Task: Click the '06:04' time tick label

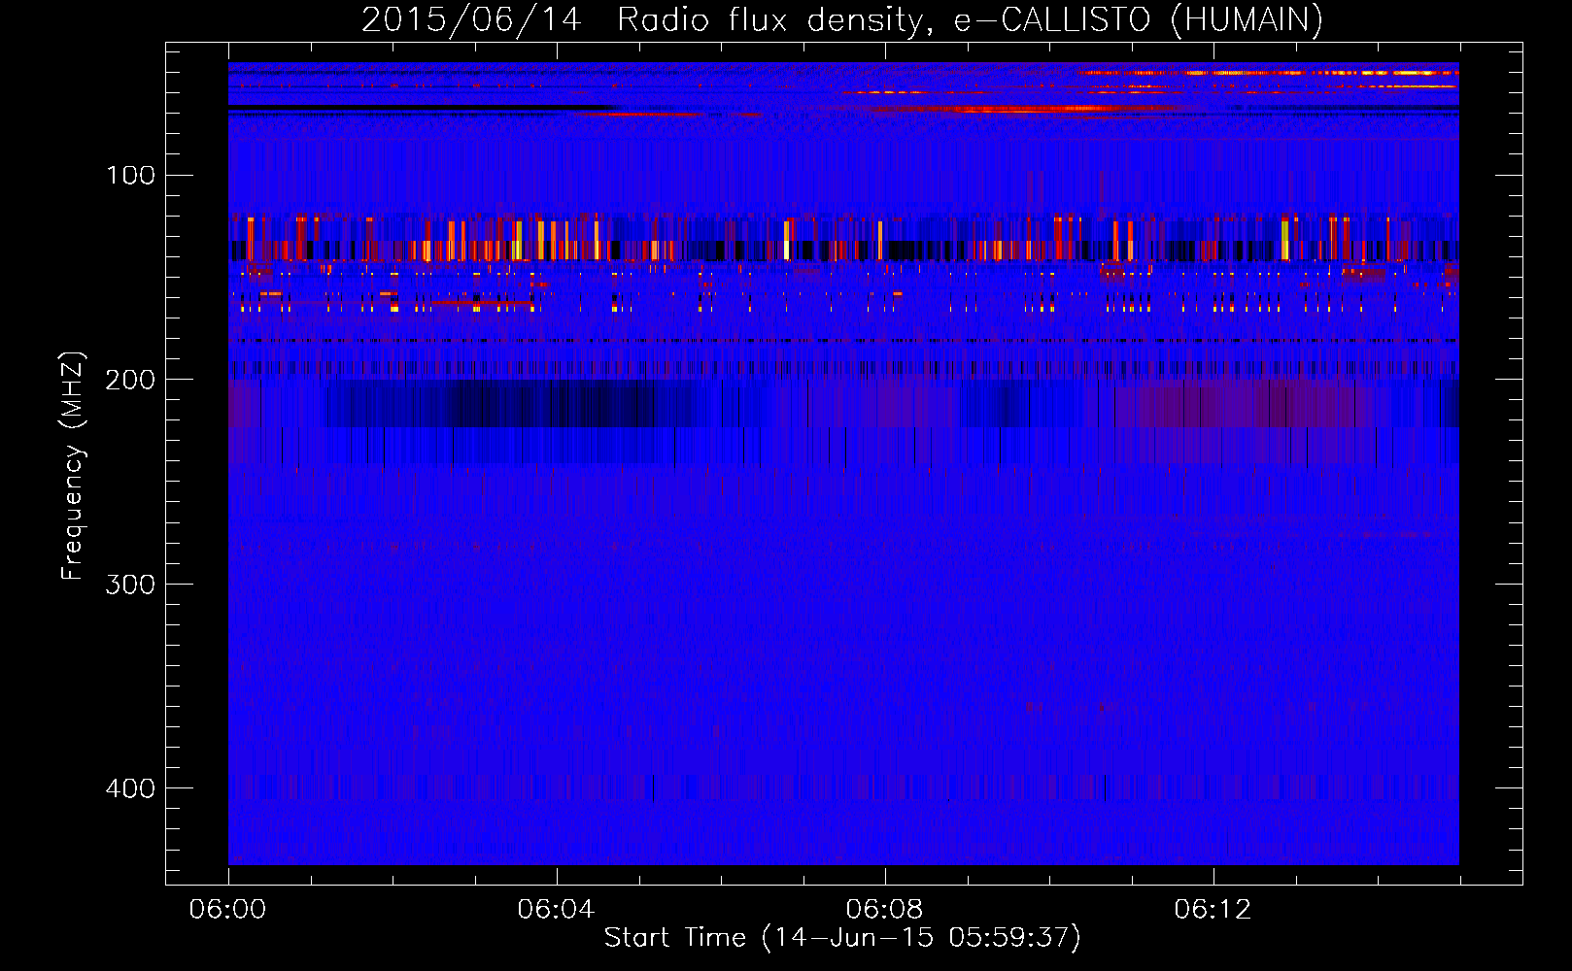Action: 556,910
